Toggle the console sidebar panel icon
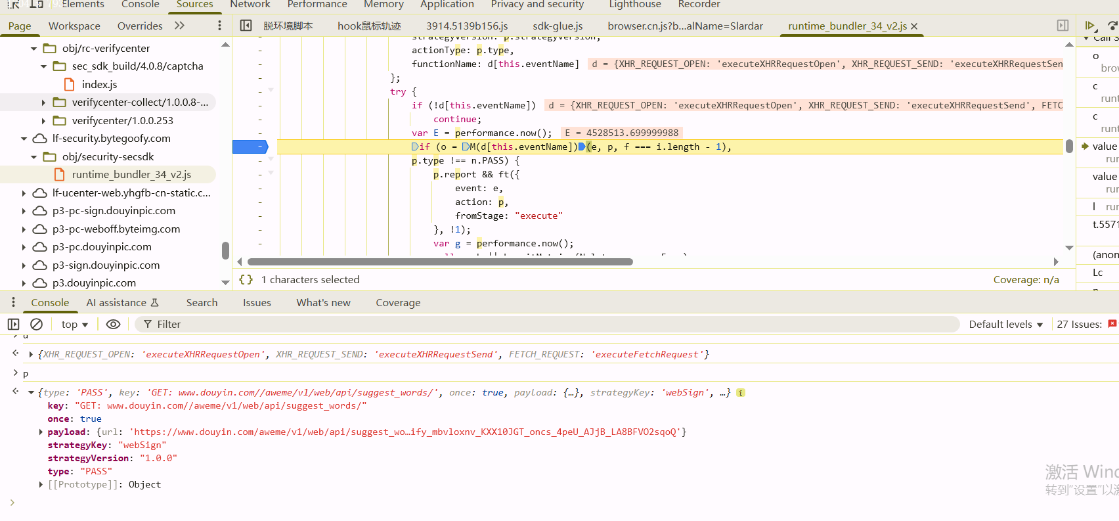 tap(13, 325)
